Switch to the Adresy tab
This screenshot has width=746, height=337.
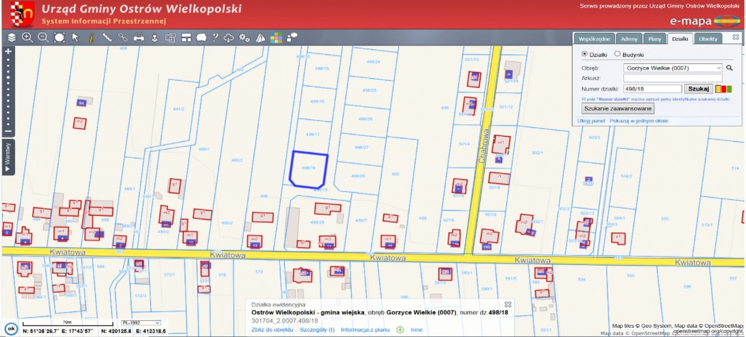(x=629, y=38)
